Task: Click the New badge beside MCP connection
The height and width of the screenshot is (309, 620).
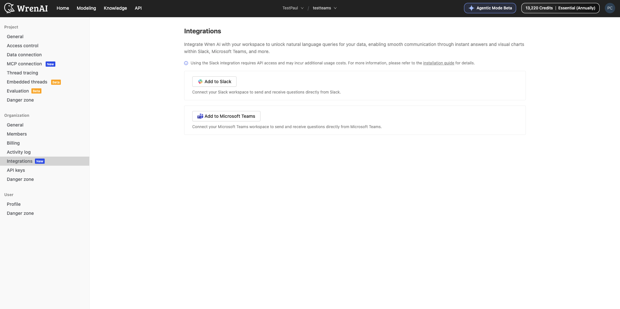Action: coord(50,64)
